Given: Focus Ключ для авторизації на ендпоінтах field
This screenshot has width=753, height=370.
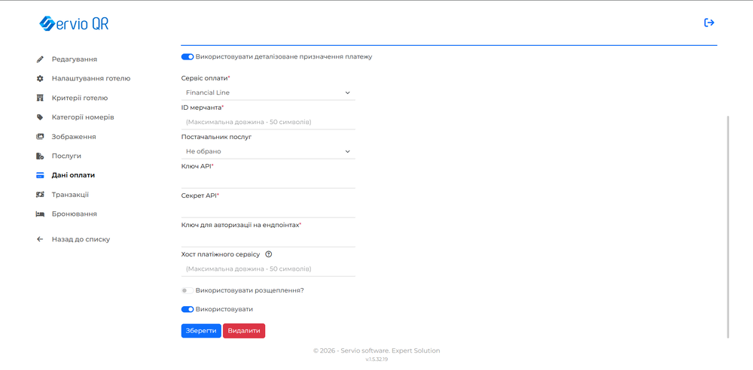Looking at the screenshot, I should point(268,239).
